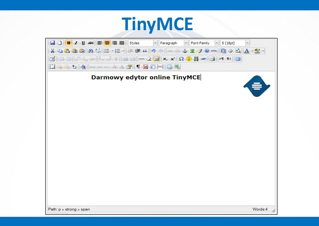Image resolution: width=319 pixels, height=226 pixels.
Task: Click the Cut scissors icon
Action: pyautogui.click(x=52, y=51)
